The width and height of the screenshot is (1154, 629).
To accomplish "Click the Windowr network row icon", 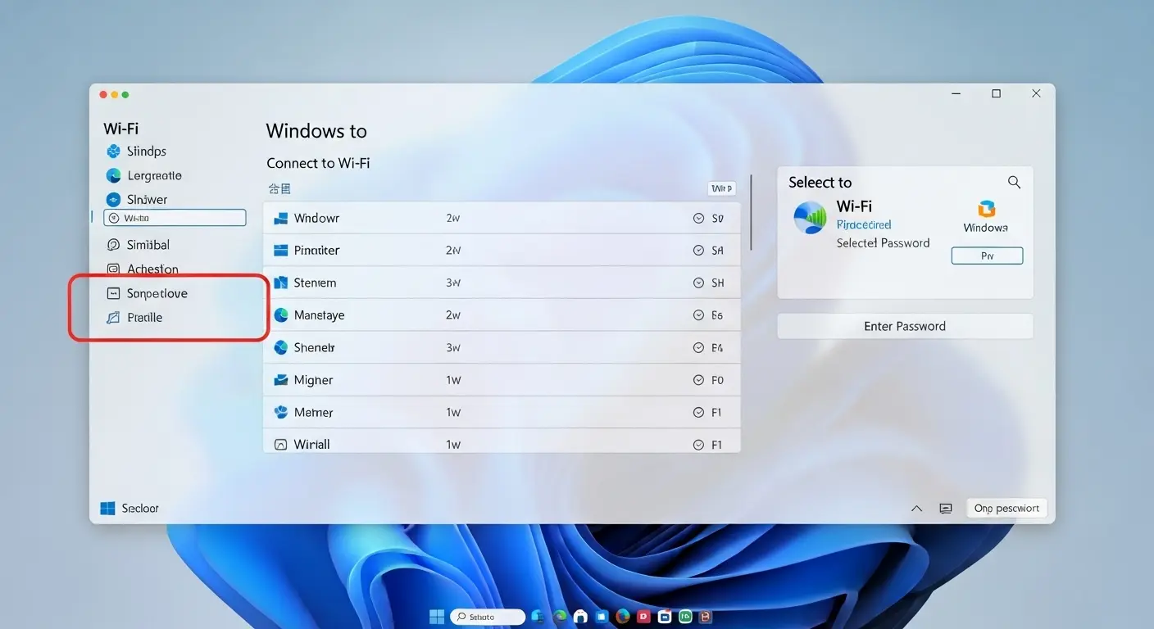I will tap(280, 218).
